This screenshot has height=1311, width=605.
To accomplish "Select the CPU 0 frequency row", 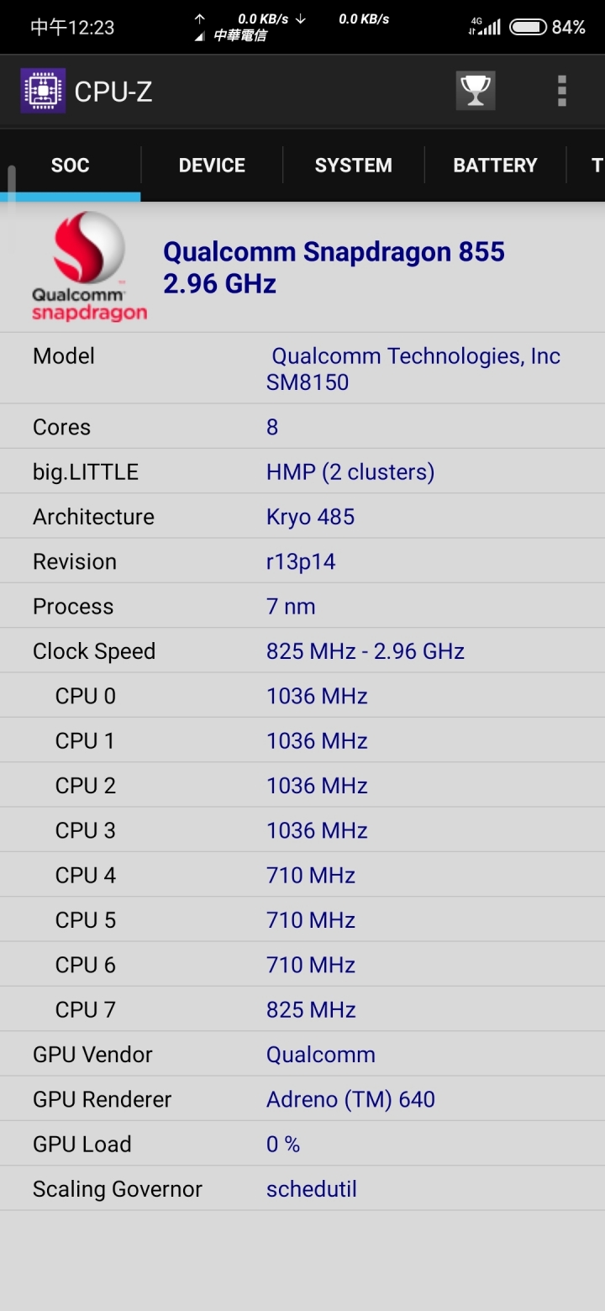I will 302,695.
